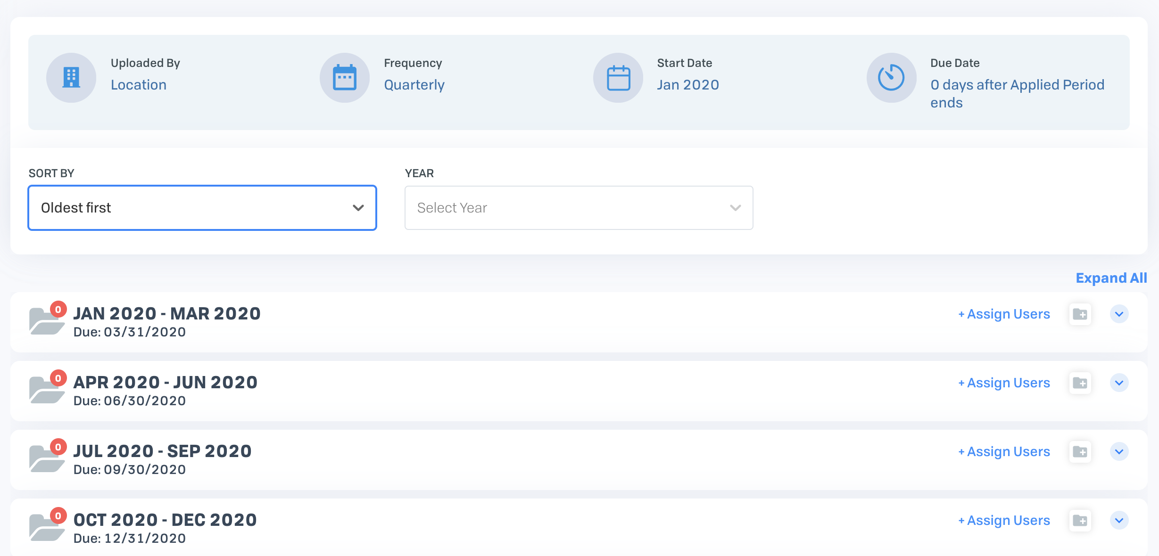Expand the Oct 2020 - Dec 2020 period row

click(1119, 521)
